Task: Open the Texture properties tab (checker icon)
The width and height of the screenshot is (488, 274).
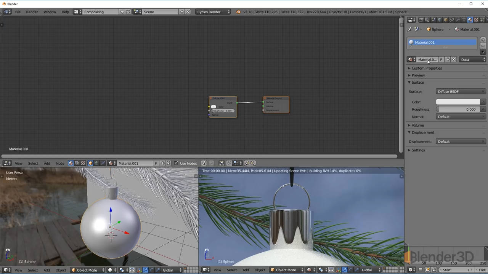Action: (476, 20)
